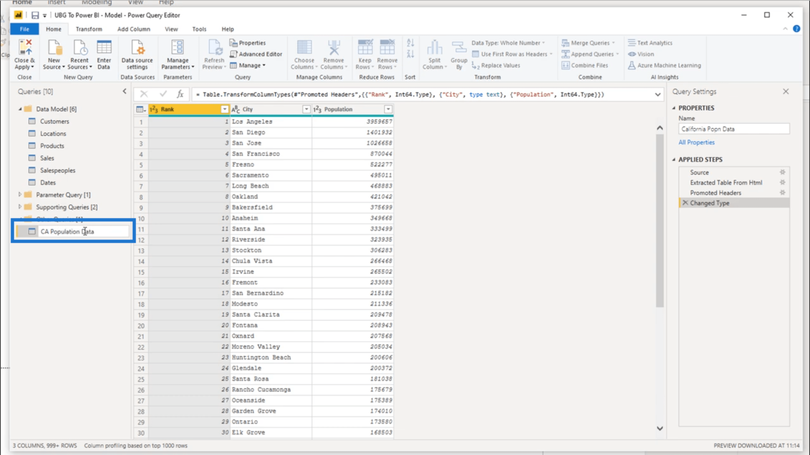Click the formula bar fx icon

(180, 94)
